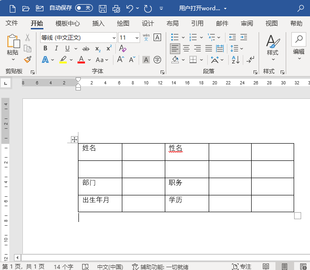The height and width of the screenshot is (270, 310).
Task: Switch to the 视图 tab
Action: [x=271, y=23]
